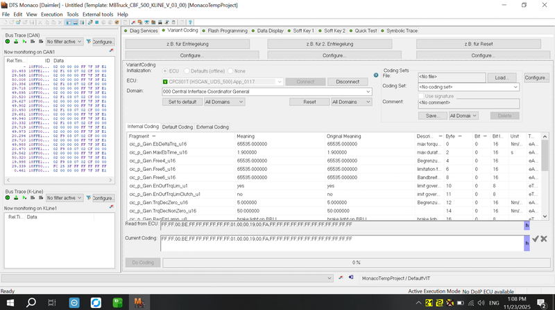Select the Defaults (offline) initialization option
Viewport: 555px width, 310px height.
[x=187, y=71]
